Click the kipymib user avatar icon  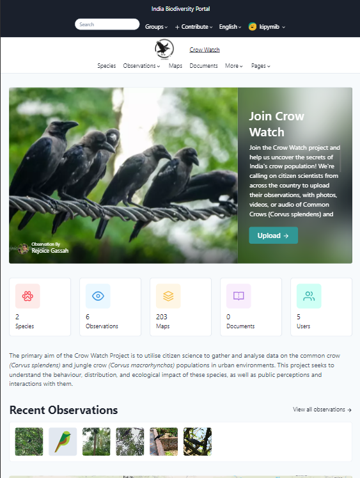[253, 27]
